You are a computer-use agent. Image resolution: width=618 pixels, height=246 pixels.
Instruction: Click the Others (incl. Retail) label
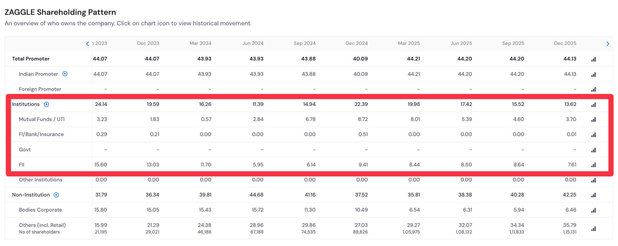tap(42, 225)
